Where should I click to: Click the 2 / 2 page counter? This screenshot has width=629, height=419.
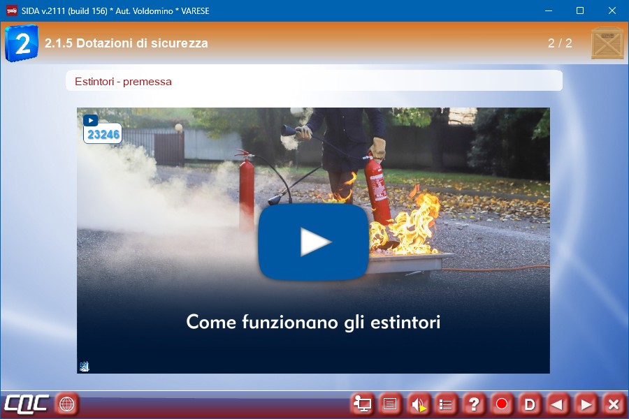pyautogui.click(x=560, y=43)
